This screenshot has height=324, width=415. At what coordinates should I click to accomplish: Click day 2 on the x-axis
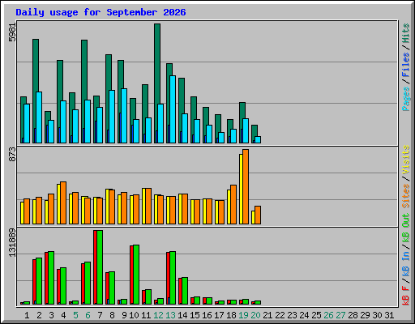click(39, 315)
